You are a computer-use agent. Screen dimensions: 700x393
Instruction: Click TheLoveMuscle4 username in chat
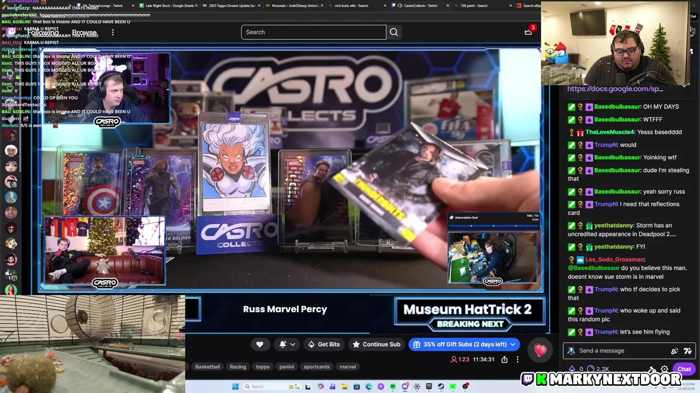(x=610, y=132)
